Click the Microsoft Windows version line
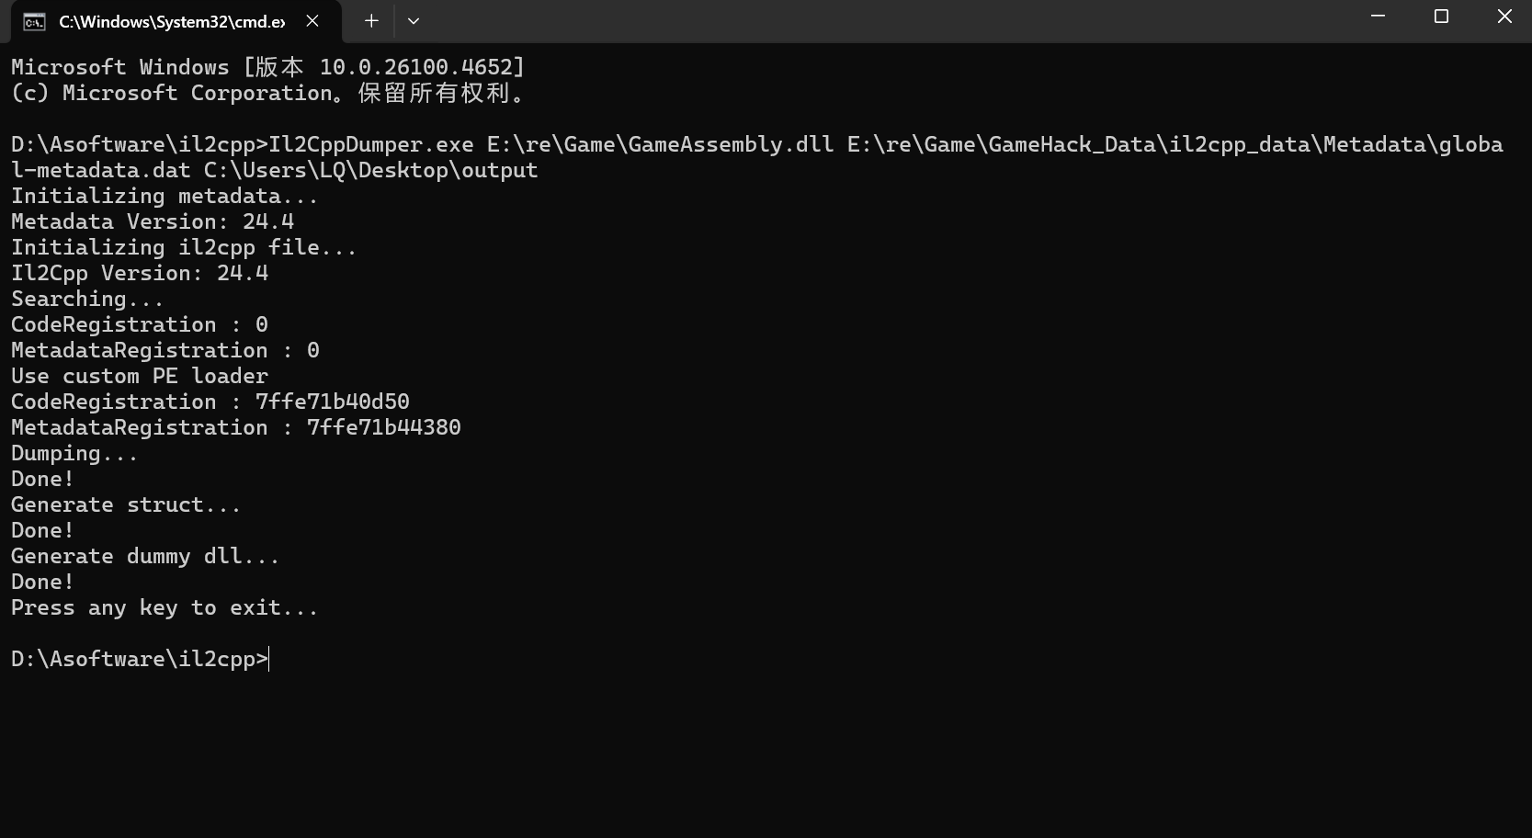 267,67
